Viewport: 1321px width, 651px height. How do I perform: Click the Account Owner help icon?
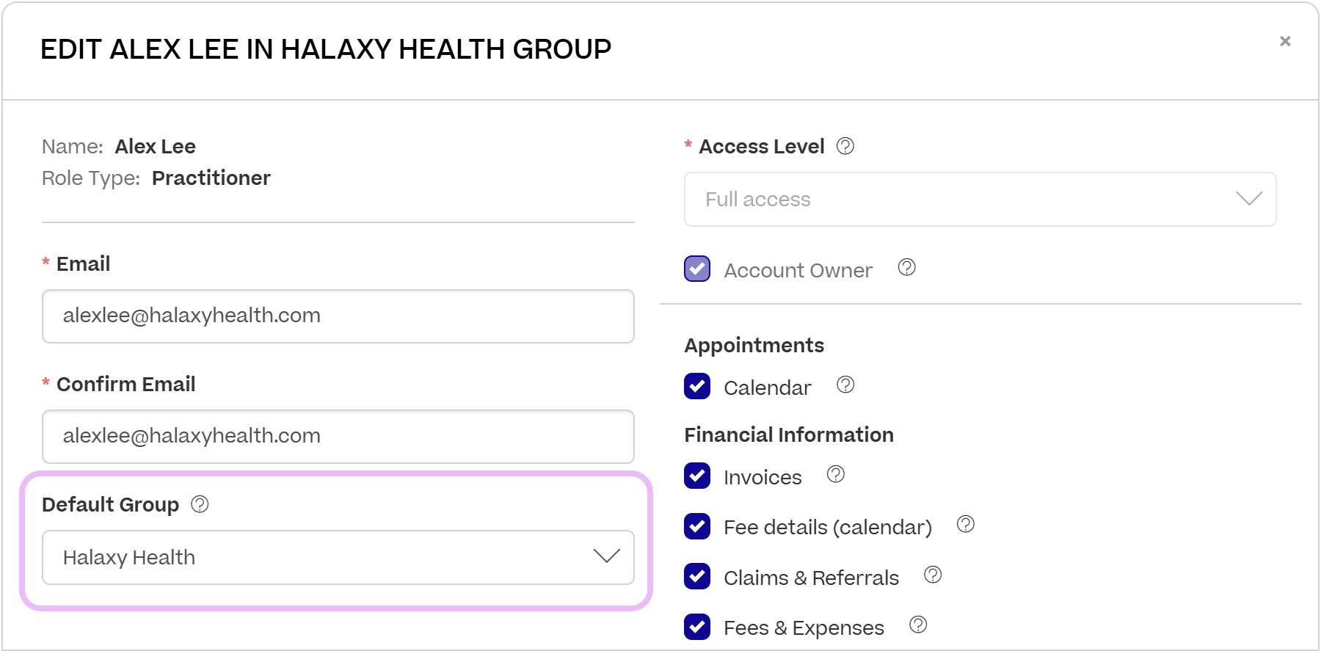point(906,268)
